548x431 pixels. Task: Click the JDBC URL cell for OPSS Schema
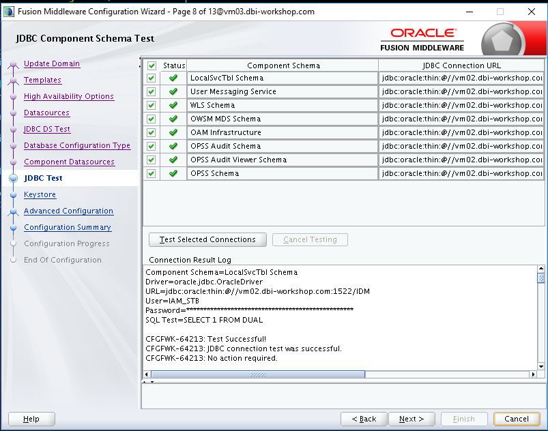coord(461,173)
